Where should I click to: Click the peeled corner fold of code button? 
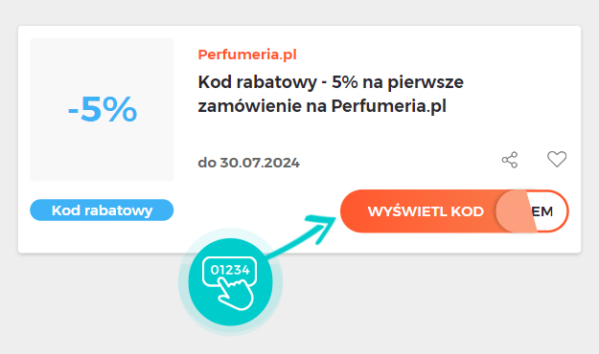(516, 211)
